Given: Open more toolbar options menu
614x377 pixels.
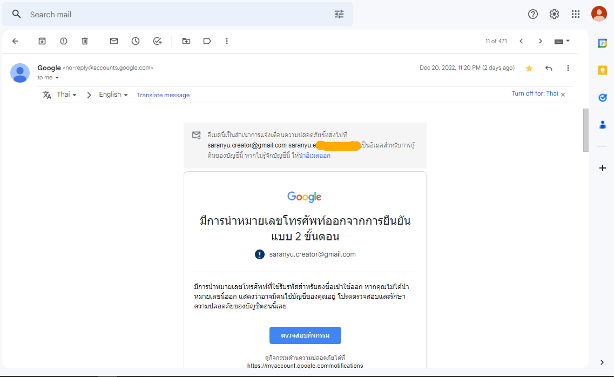Looking at the screenshot, I should coord(227,41).
